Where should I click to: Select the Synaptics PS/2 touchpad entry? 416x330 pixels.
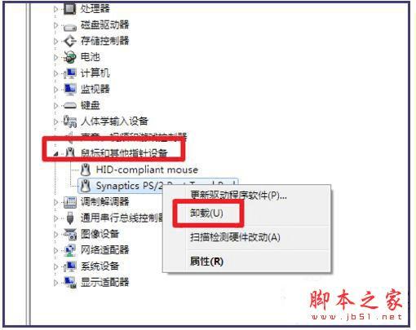click(157, 186)
